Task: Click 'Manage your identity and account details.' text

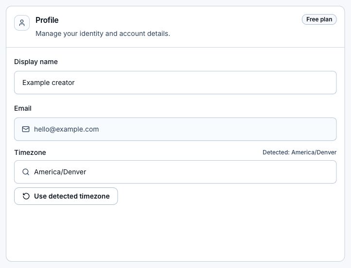Action: point(103,33)
